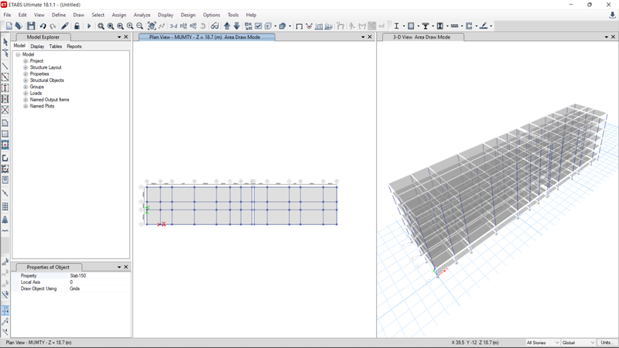
Task: Open the All Stories dropdown
Action: coord(543,343)
